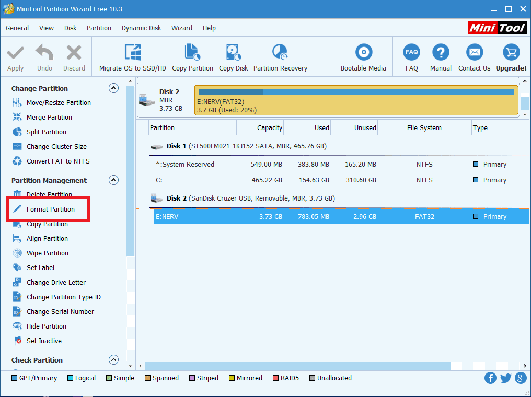This screenshot has width=531, height=397.
Task: Click the MiniTool logo
Action: pyautogui.click(x=497, y=28)
